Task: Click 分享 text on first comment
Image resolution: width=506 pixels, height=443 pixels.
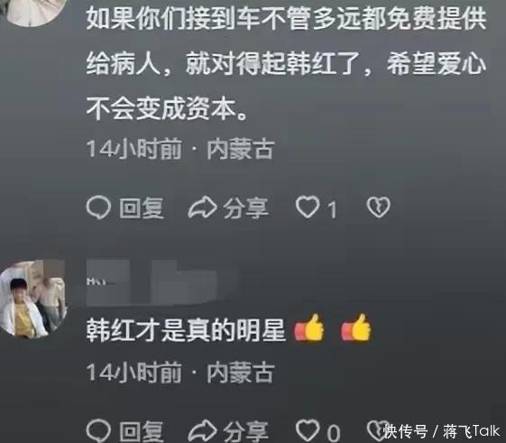Action: [246, 208]
